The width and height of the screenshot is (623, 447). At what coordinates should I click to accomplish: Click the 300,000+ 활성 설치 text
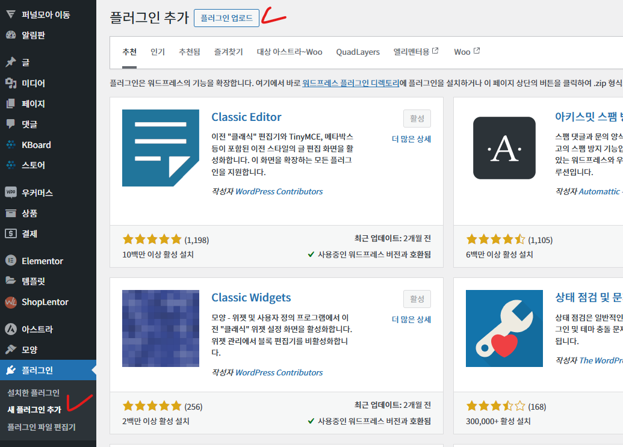click(x=498, y=421)
